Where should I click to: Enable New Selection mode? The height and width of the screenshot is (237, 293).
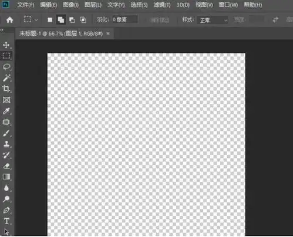click(50, 20)
